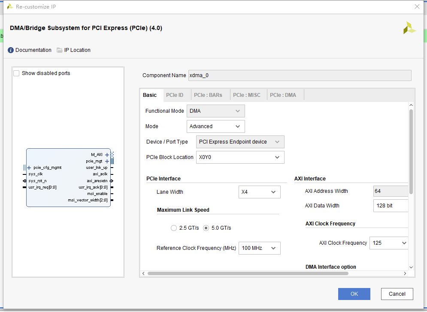Click the scroll-up arrow of vertical scrollbar

click(411, 105)
